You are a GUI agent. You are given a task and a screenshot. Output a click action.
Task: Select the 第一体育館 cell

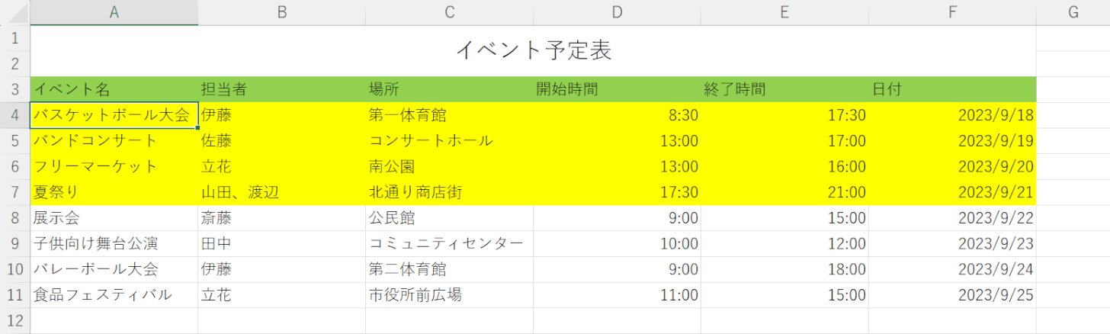click(x=449, y=115)
